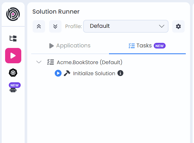Click the NEW badge on Tasks tab
This screenshot has height=143, width=194.
159,46
